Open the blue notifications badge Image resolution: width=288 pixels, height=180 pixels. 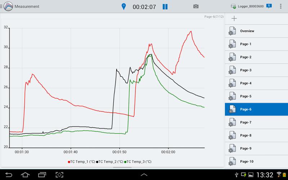tap(269, 6)
